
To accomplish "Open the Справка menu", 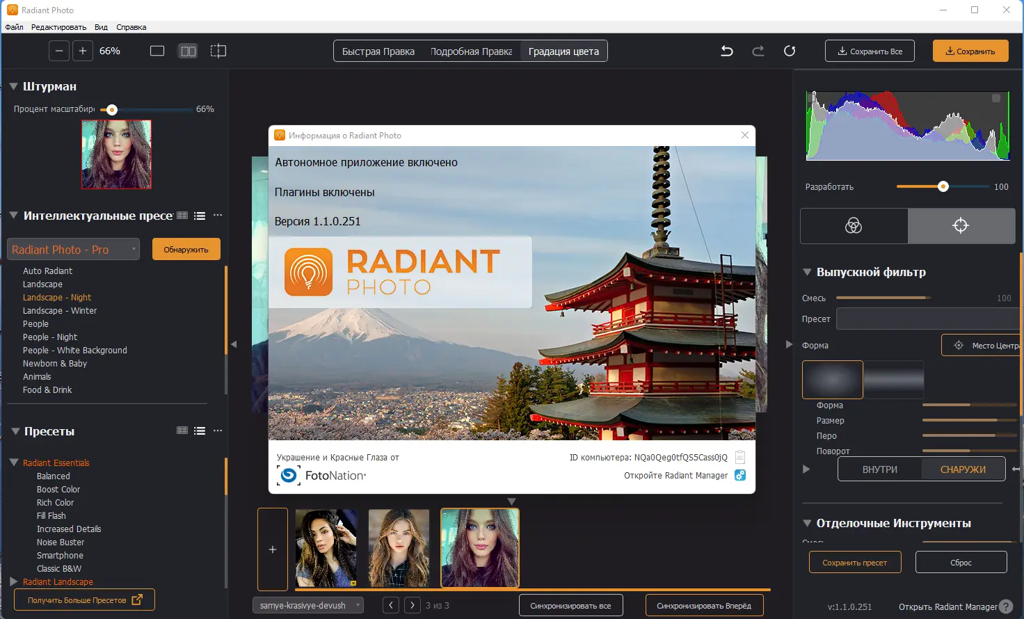I will (x=131, y=27).
